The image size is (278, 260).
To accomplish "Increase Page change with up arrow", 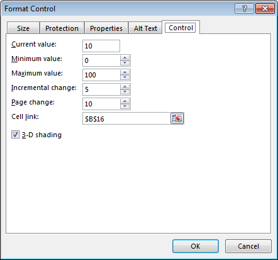I will tap(125, 101).
